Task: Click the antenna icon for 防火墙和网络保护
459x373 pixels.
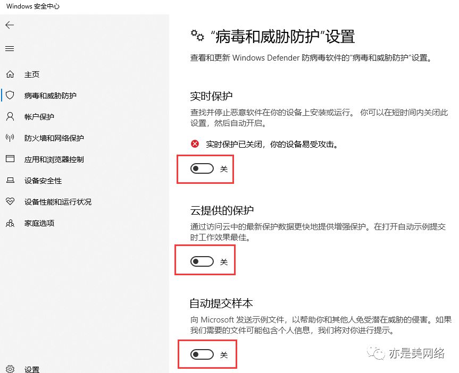Action: point(10,138)
